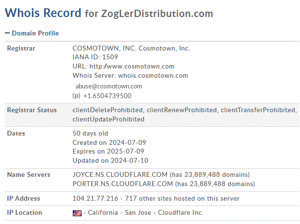Image resolution: width=300 pixels, height=224 pixels.
Task: Click the clientTransferProhibited status
Action: [258, 110]
